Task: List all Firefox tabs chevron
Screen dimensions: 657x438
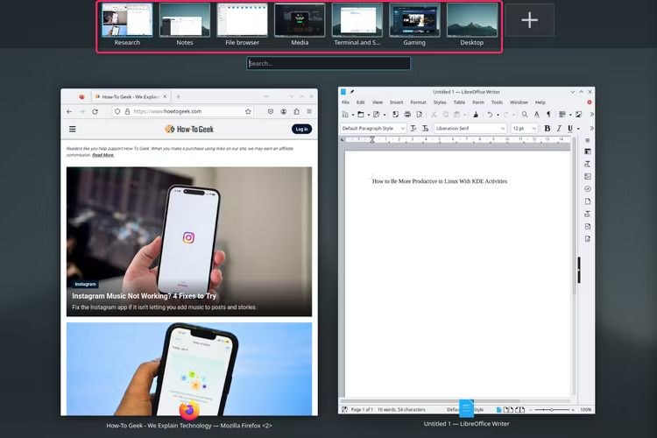Action: 266,96
